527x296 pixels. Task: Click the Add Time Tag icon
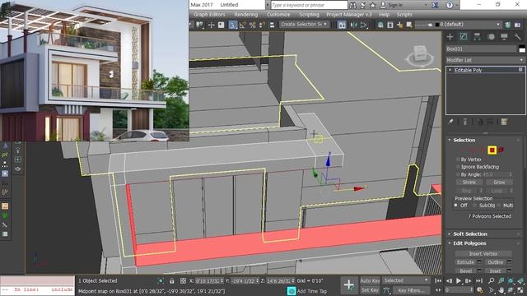tap(291, 291)
